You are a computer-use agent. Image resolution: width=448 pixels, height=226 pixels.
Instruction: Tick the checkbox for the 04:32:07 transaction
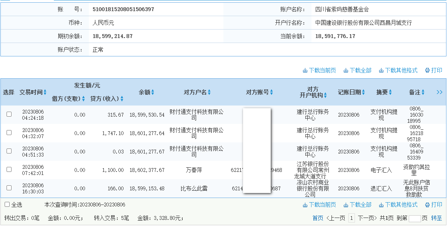click(x=9, y=132)
